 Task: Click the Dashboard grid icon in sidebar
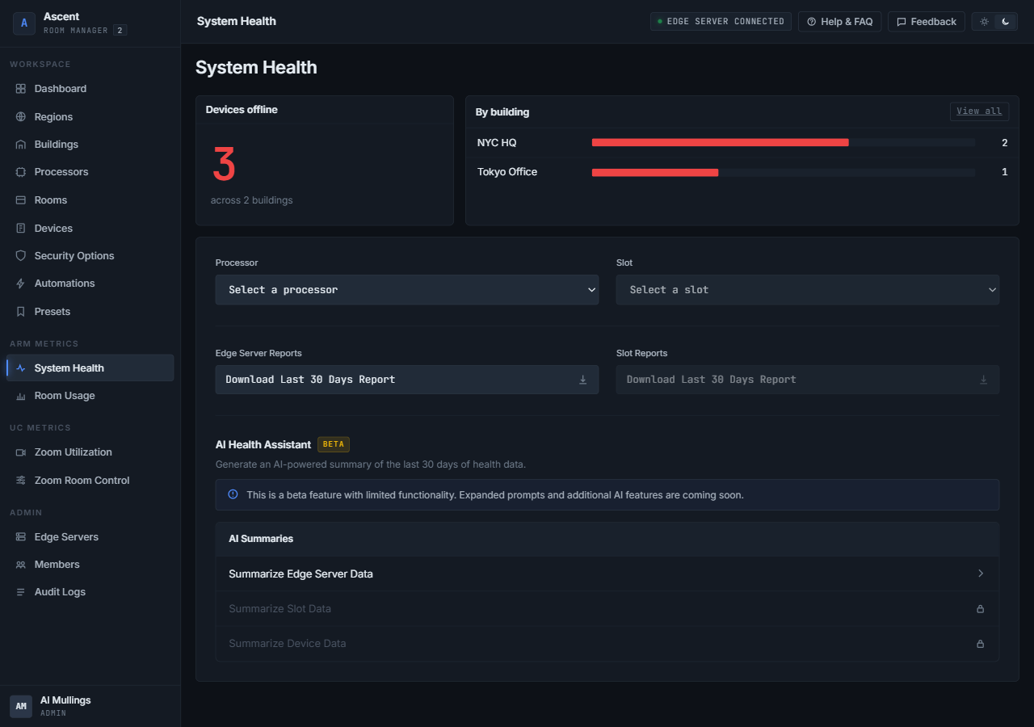pos(21,89)
